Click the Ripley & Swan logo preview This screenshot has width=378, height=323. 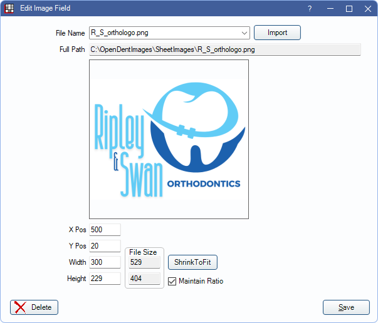pos(169,139)
